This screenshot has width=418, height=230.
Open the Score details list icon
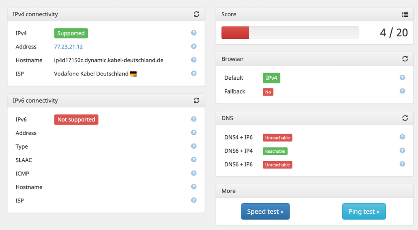tap(405, 14)
